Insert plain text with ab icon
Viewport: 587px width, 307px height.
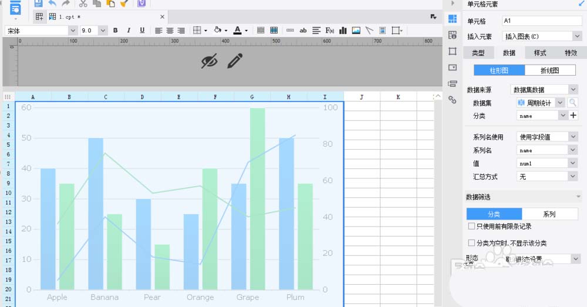pos(303,31)
